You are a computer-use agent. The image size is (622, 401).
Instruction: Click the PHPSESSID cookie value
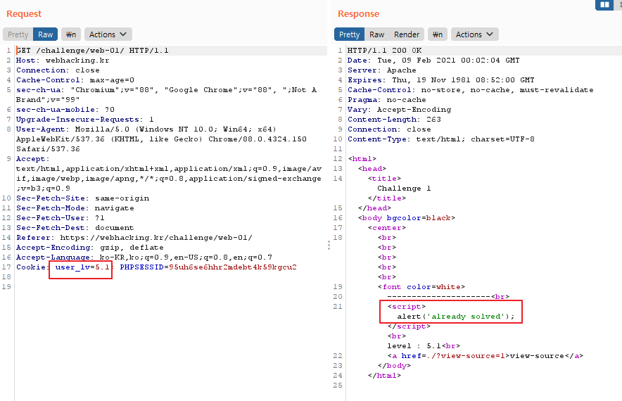tap(232, 267)
